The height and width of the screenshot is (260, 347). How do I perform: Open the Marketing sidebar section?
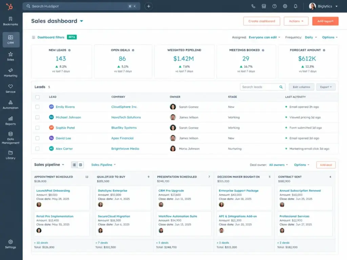[x=11, y=72]
